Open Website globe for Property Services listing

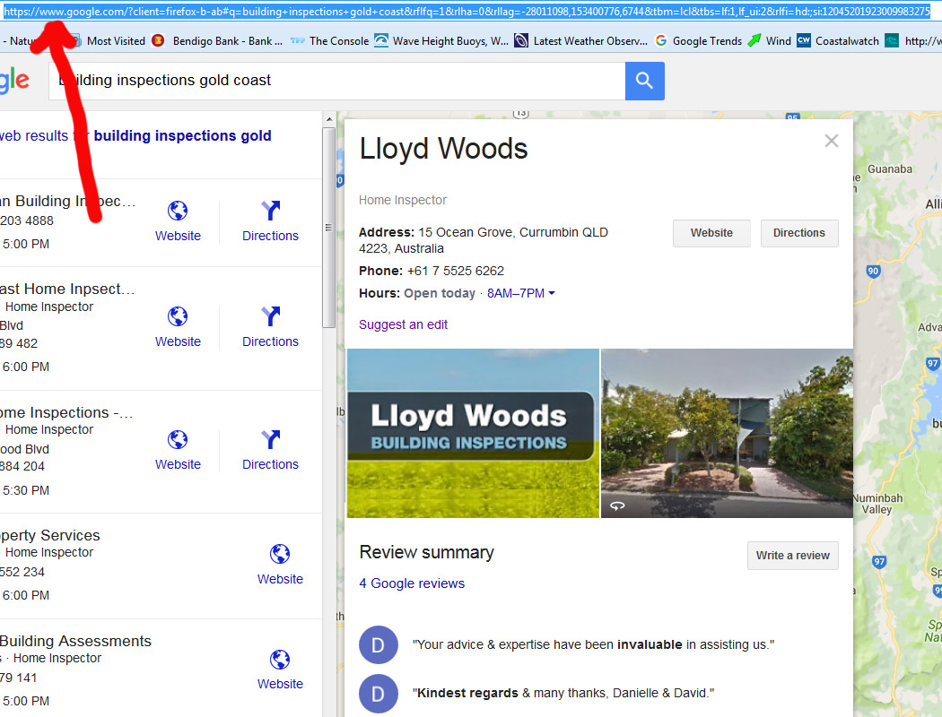coord(280,565)
